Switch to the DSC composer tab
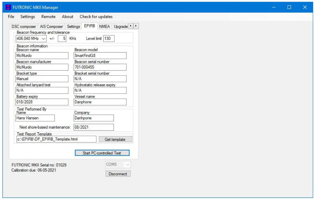 [x=24, y=27]
